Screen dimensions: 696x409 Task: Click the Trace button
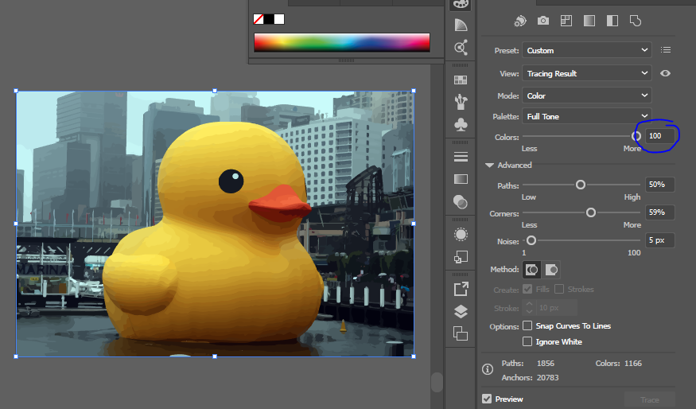coord(649,400)
